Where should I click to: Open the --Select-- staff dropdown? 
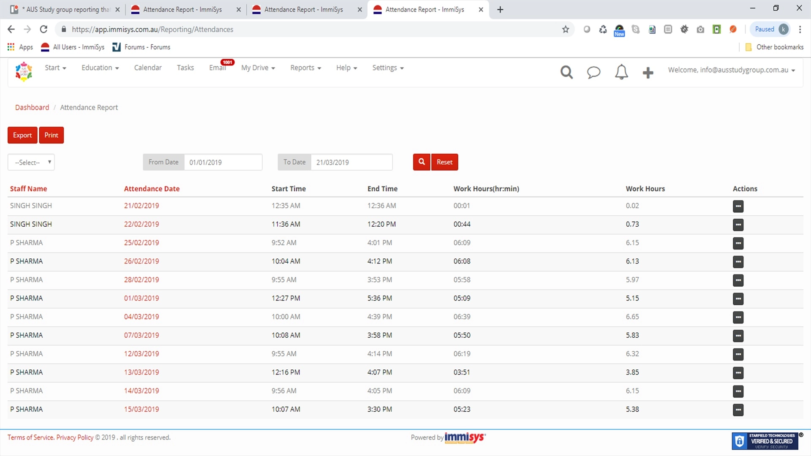coord(31,163)
